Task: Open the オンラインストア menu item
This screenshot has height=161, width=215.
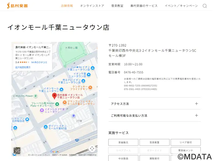Action: pyautogui.click(x=92, y=6)
